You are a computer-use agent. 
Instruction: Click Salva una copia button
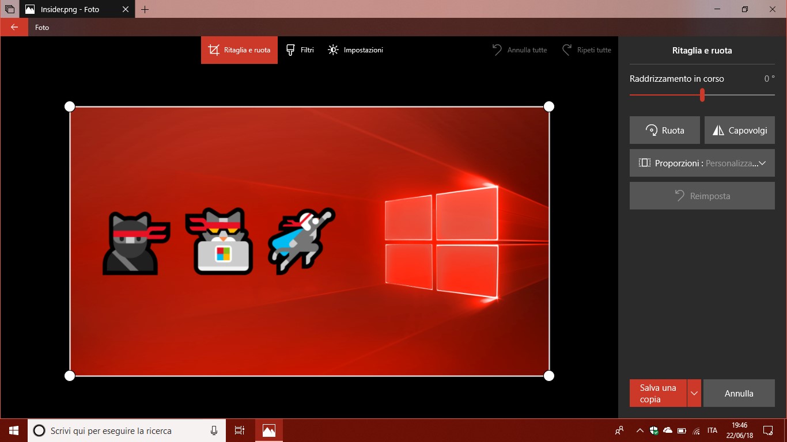tap(658, 393)
